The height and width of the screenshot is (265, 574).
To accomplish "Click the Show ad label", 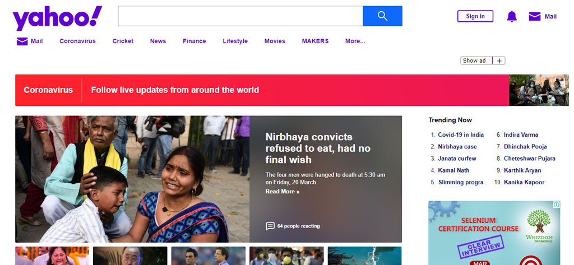I will click(474, 61).
